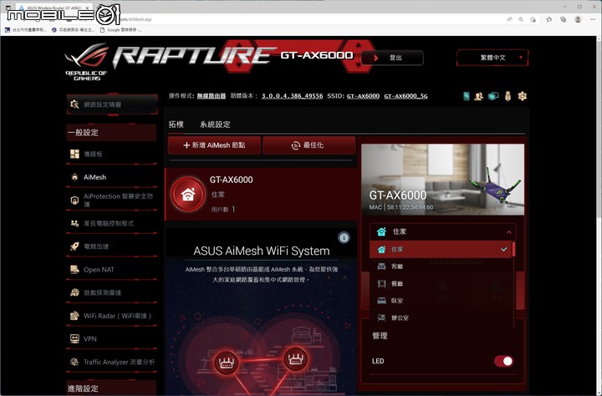Open Google 雲端硬碟 bookmark

pyautogui.click(x=121, y=29)
